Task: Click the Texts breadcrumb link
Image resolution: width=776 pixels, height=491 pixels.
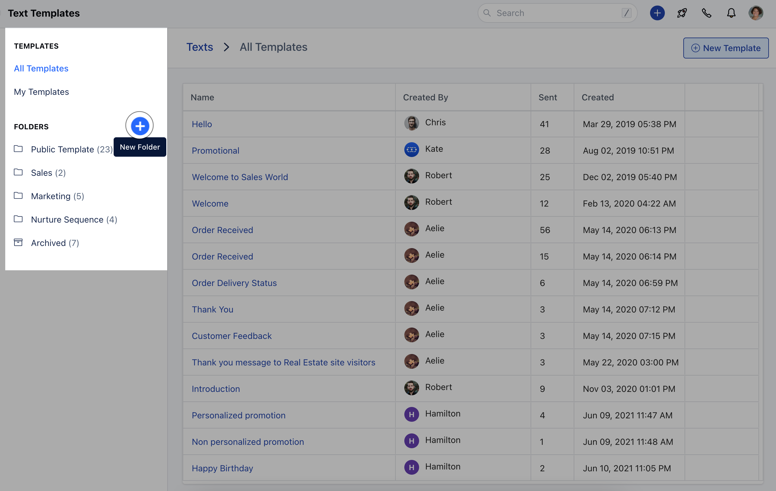Action: point(200,47)
